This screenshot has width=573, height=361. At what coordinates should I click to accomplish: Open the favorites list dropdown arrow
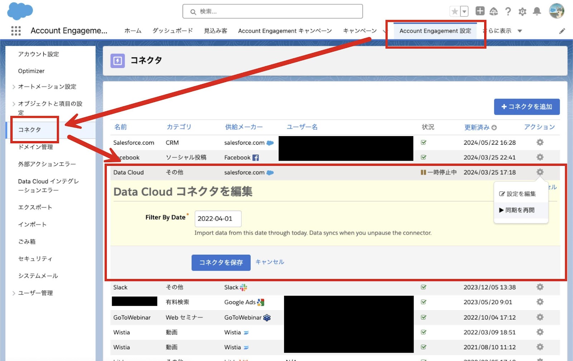(x=464, y=11)
